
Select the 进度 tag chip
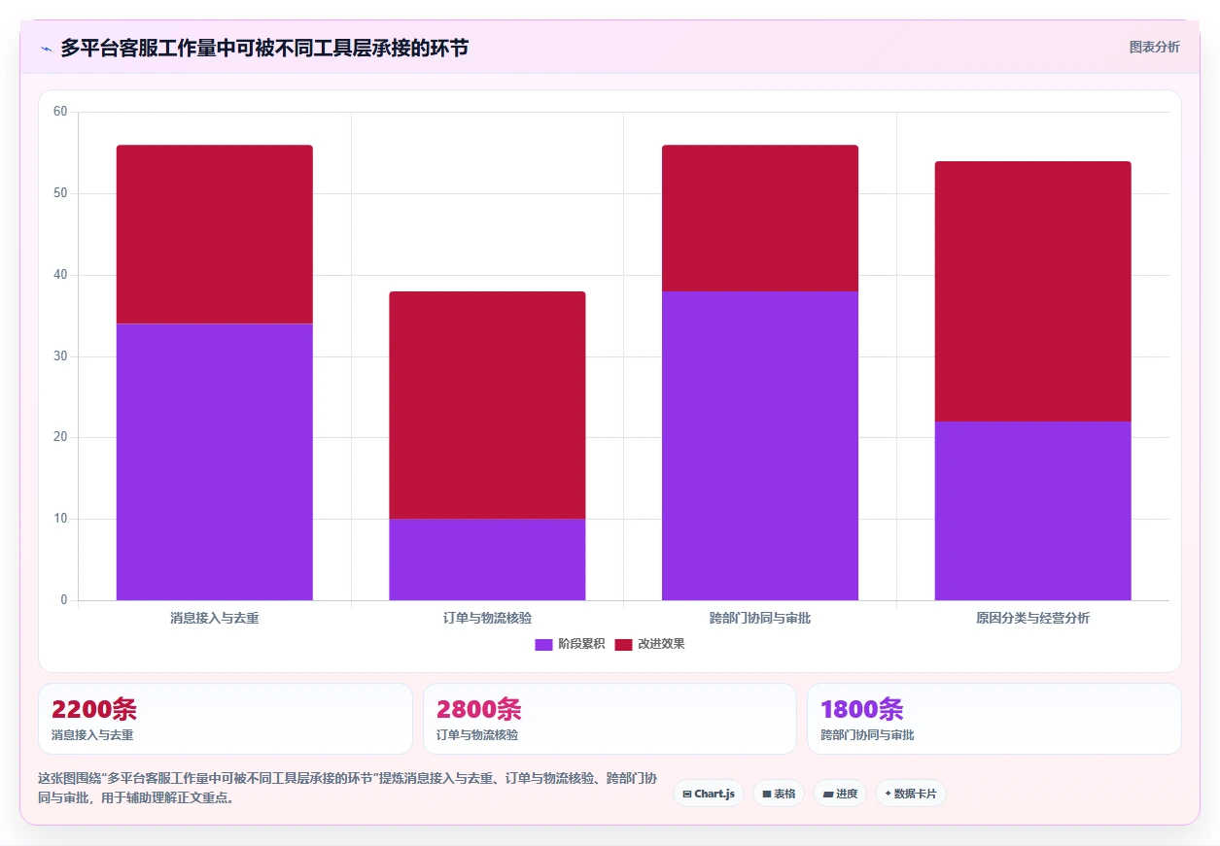tap(840, 794)
